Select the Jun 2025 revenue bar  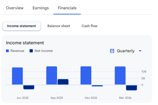click(17, 76)
